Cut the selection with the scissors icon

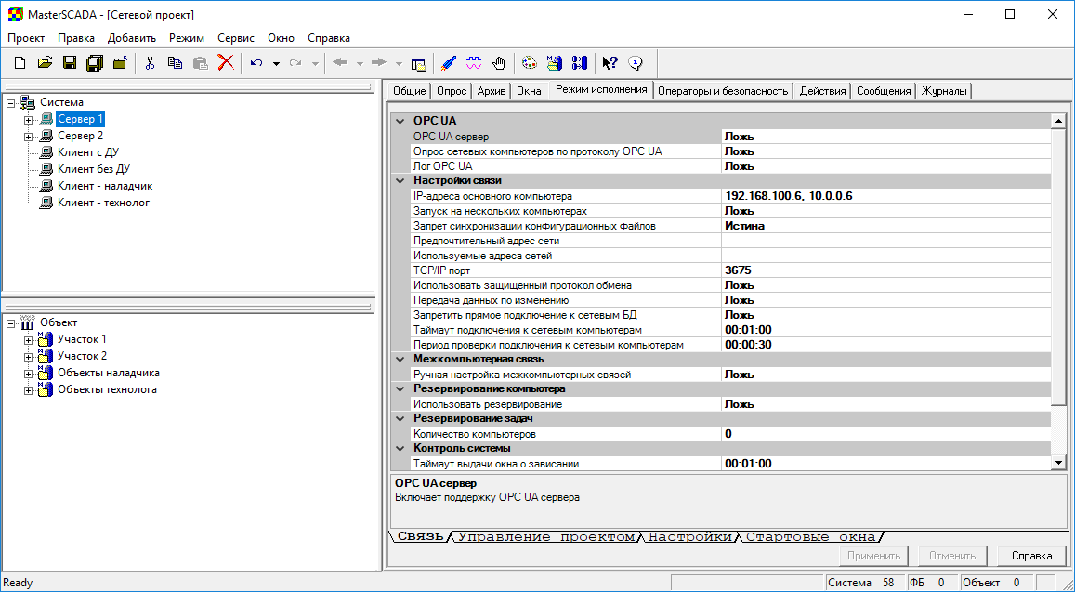tap(150, 63)
